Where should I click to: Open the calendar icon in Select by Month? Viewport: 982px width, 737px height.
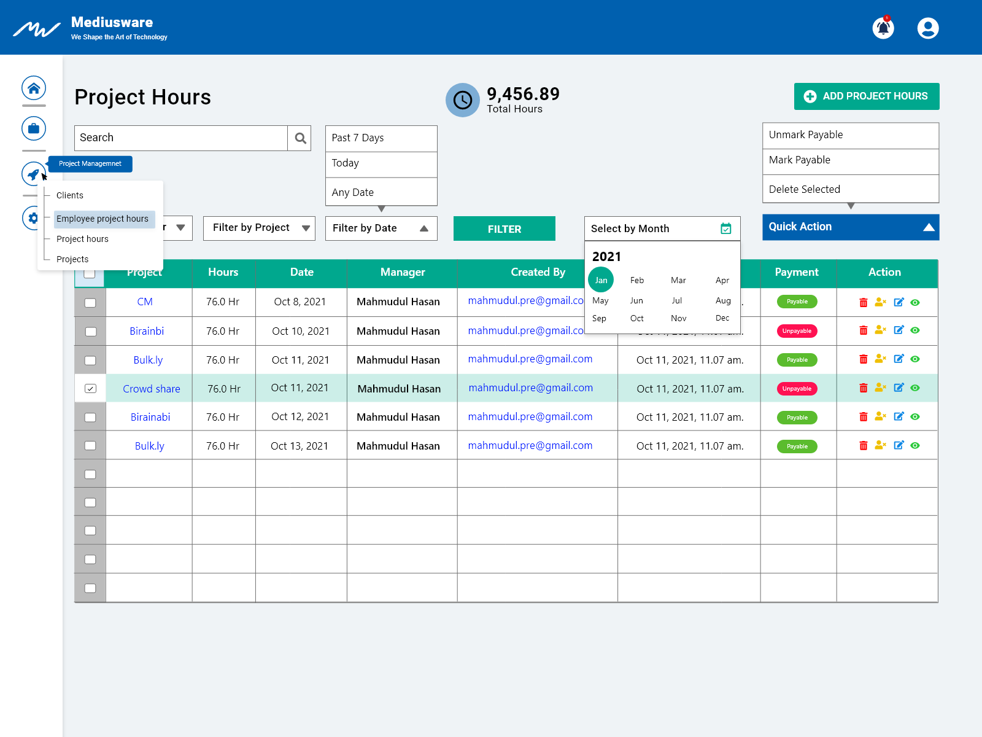(726, 228)
